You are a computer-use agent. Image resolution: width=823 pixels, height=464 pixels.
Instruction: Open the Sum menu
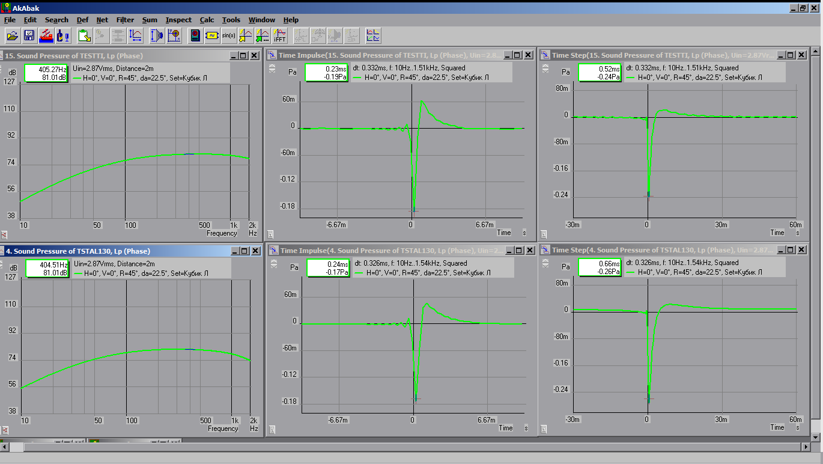[150, 20]
